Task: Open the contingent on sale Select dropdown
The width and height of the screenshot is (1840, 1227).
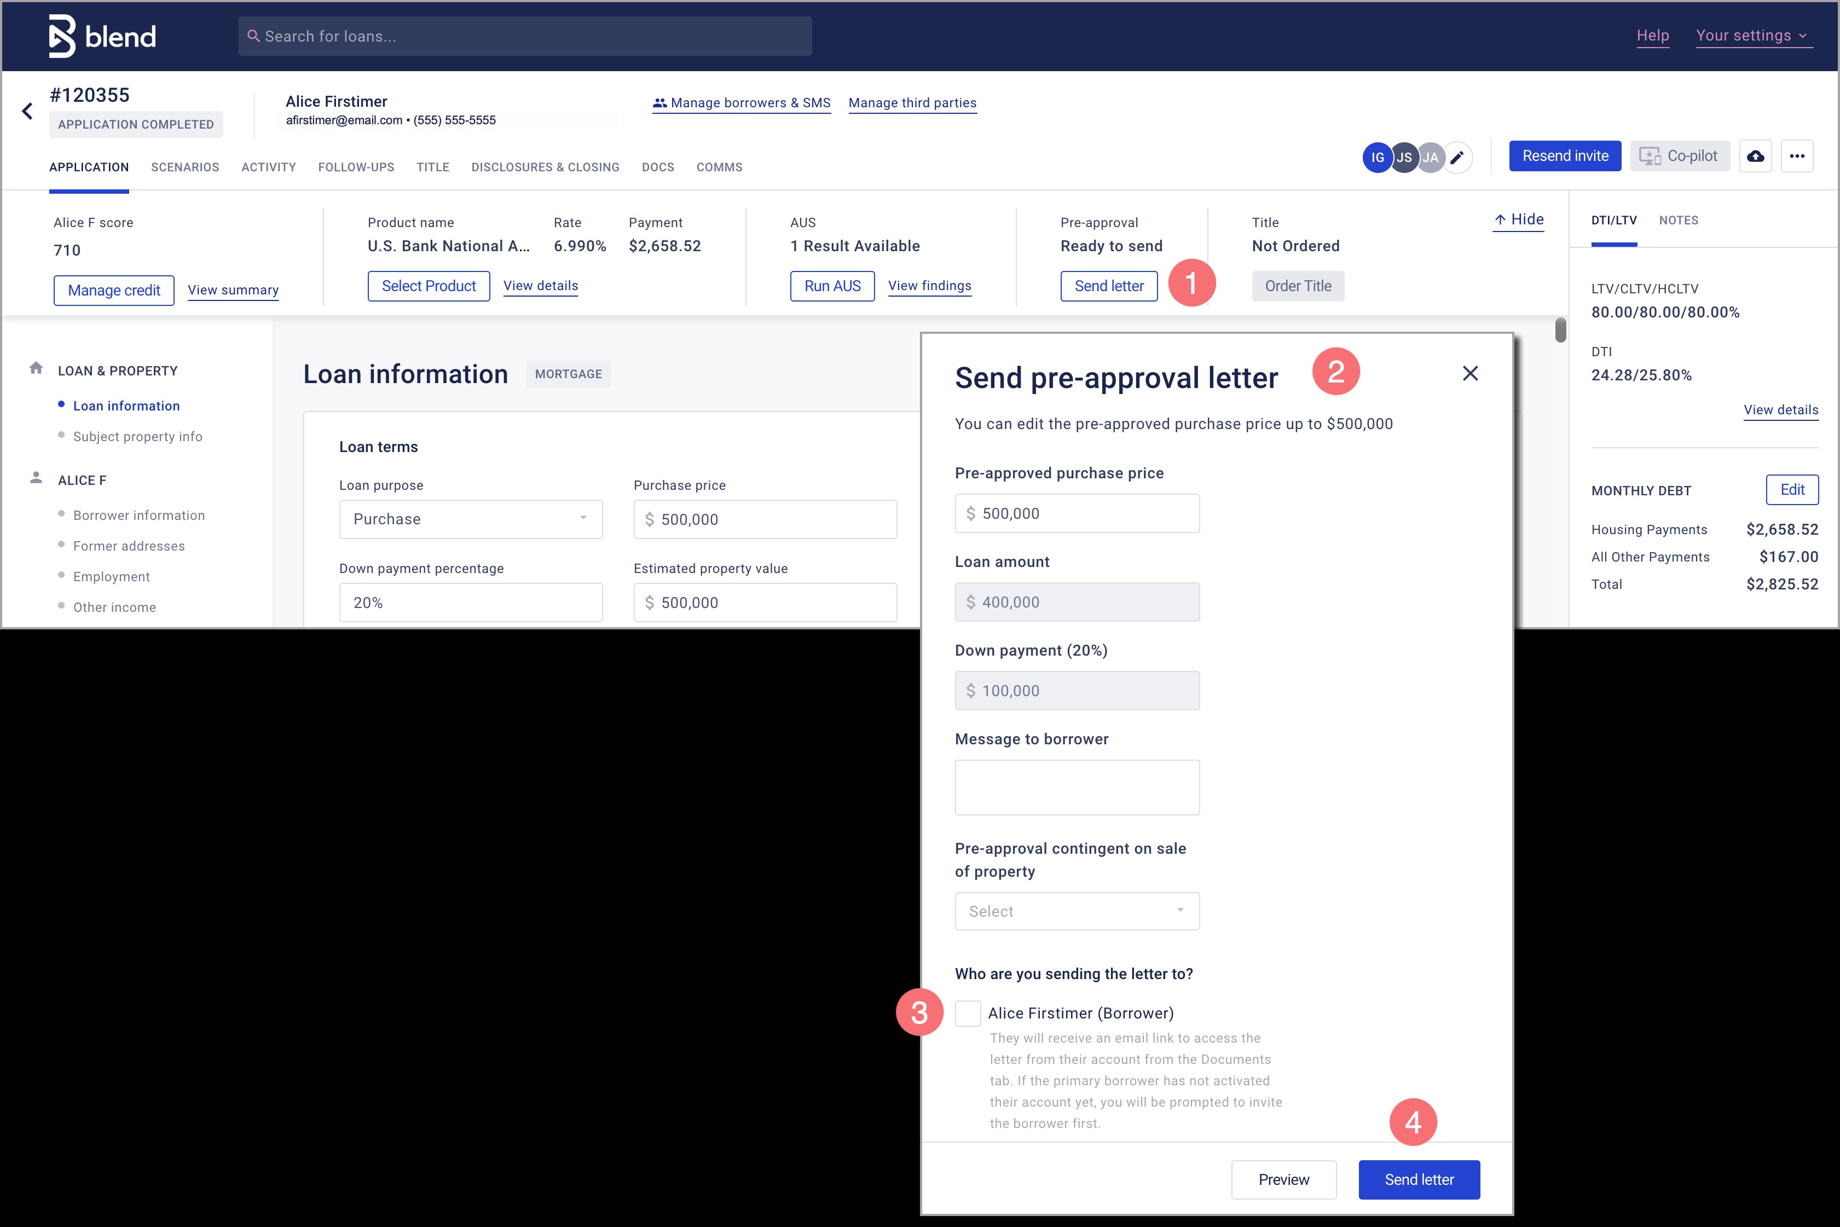Action: click(1077, 911)
